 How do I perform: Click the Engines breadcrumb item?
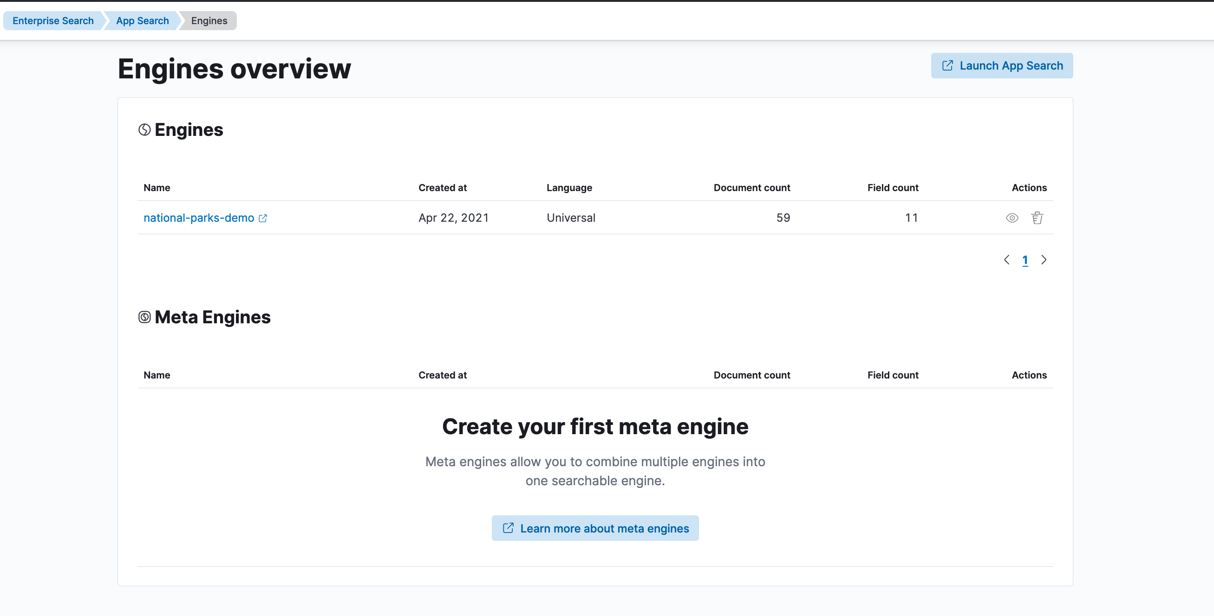209,21
